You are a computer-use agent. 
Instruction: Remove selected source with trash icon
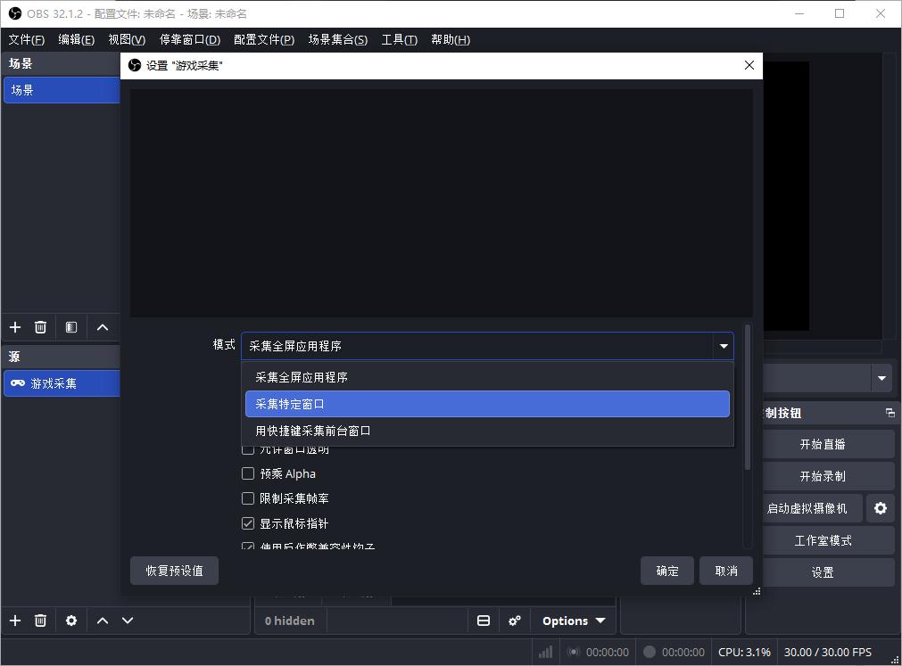click(40, 620)
